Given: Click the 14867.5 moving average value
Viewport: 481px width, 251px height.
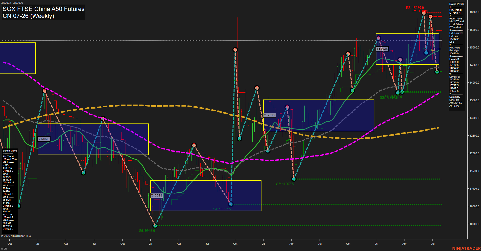Looking at the screenshot, I should coord(7,168).
